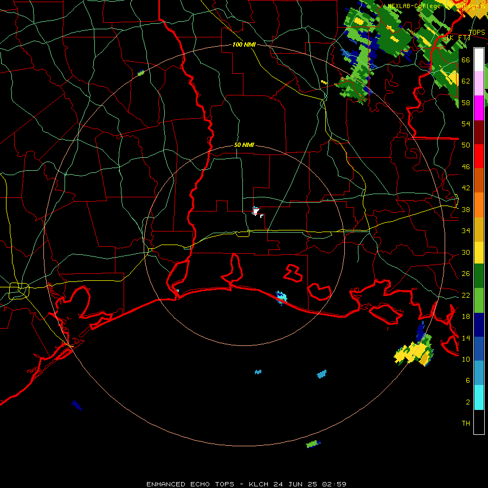Click the 'TOPS' legend heading

click(477, 33)
